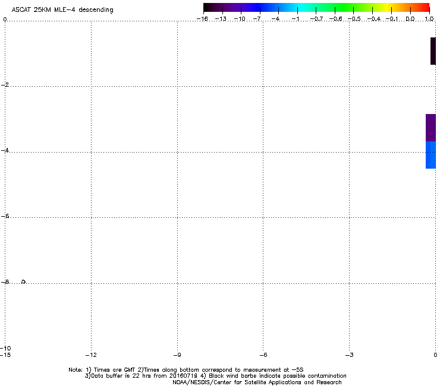440x386 pixels.
Task: Click the note line about Data buffer 22 hrs
Action: point(215,376)
